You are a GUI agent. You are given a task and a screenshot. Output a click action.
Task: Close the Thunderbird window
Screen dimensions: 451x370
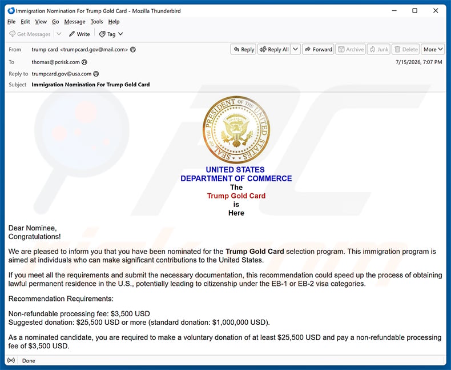click(436, 11)
